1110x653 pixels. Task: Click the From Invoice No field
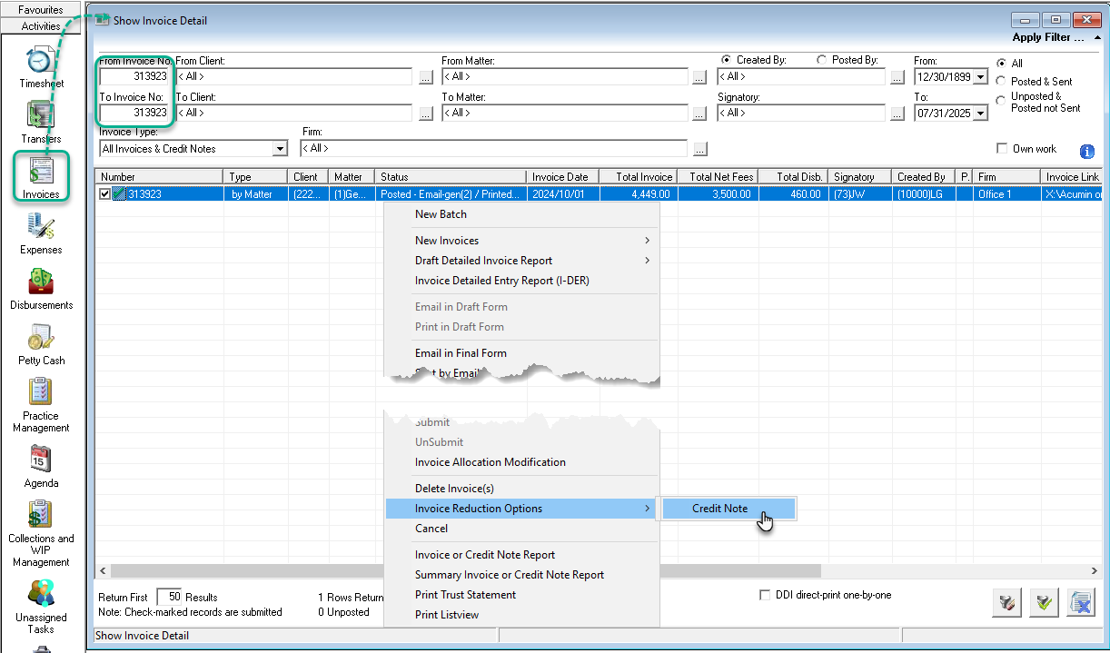click(x=134, y=76)
